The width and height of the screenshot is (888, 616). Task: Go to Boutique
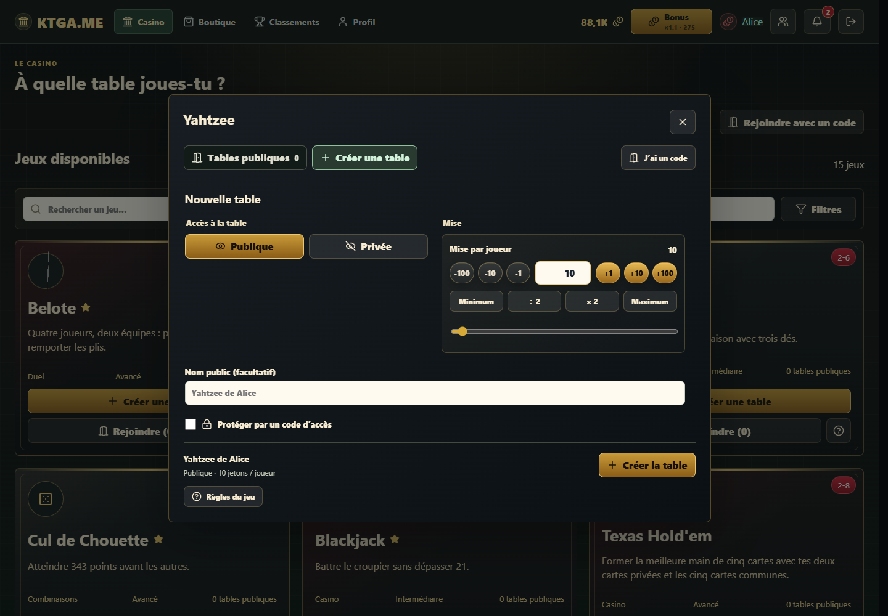(x=210, y=22)
